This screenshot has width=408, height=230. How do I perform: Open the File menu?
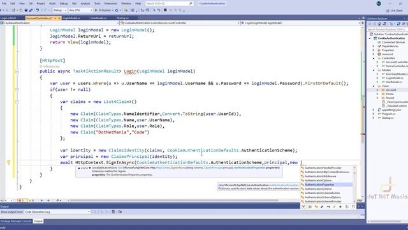pyautogui.click(x=4, y=3)
